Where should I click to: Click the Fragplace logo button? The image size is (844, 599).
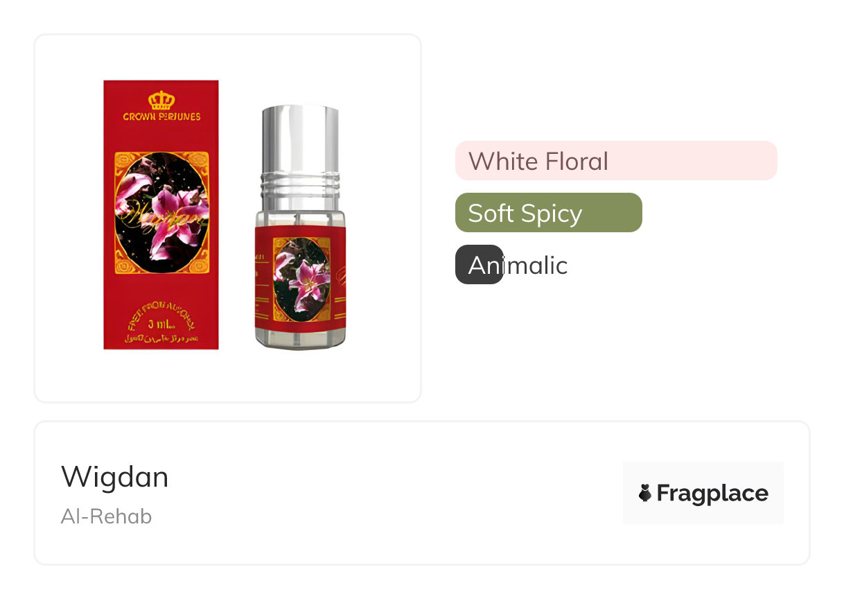coord(703,493)
